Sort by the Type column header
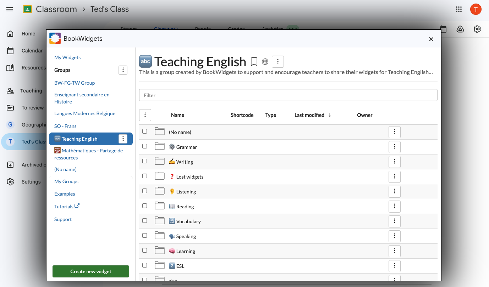 (271, 115)
